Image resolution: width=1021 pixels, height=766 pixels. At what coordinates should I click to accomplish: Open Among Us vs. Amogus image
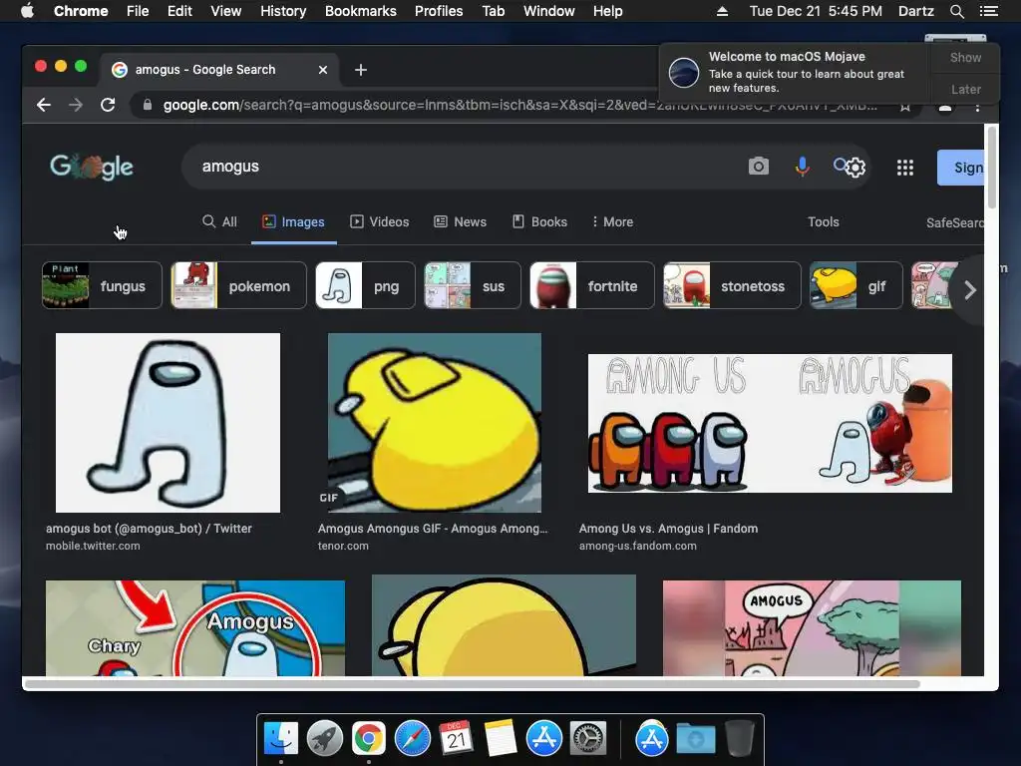coord(770,423)
